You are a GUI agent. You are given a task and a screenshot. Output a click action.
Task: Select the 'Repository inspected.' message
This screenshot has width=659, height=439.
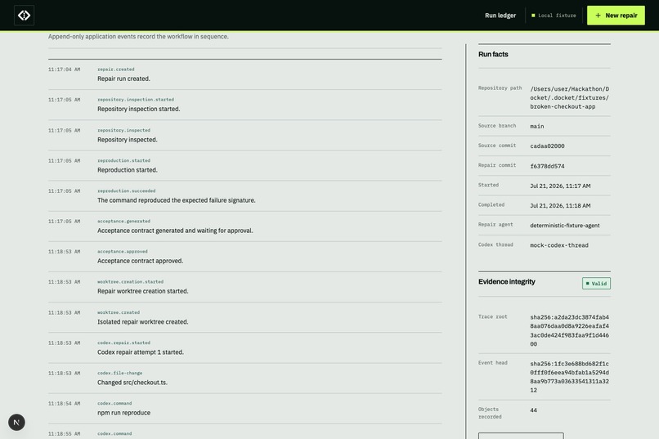coord(128,140)
